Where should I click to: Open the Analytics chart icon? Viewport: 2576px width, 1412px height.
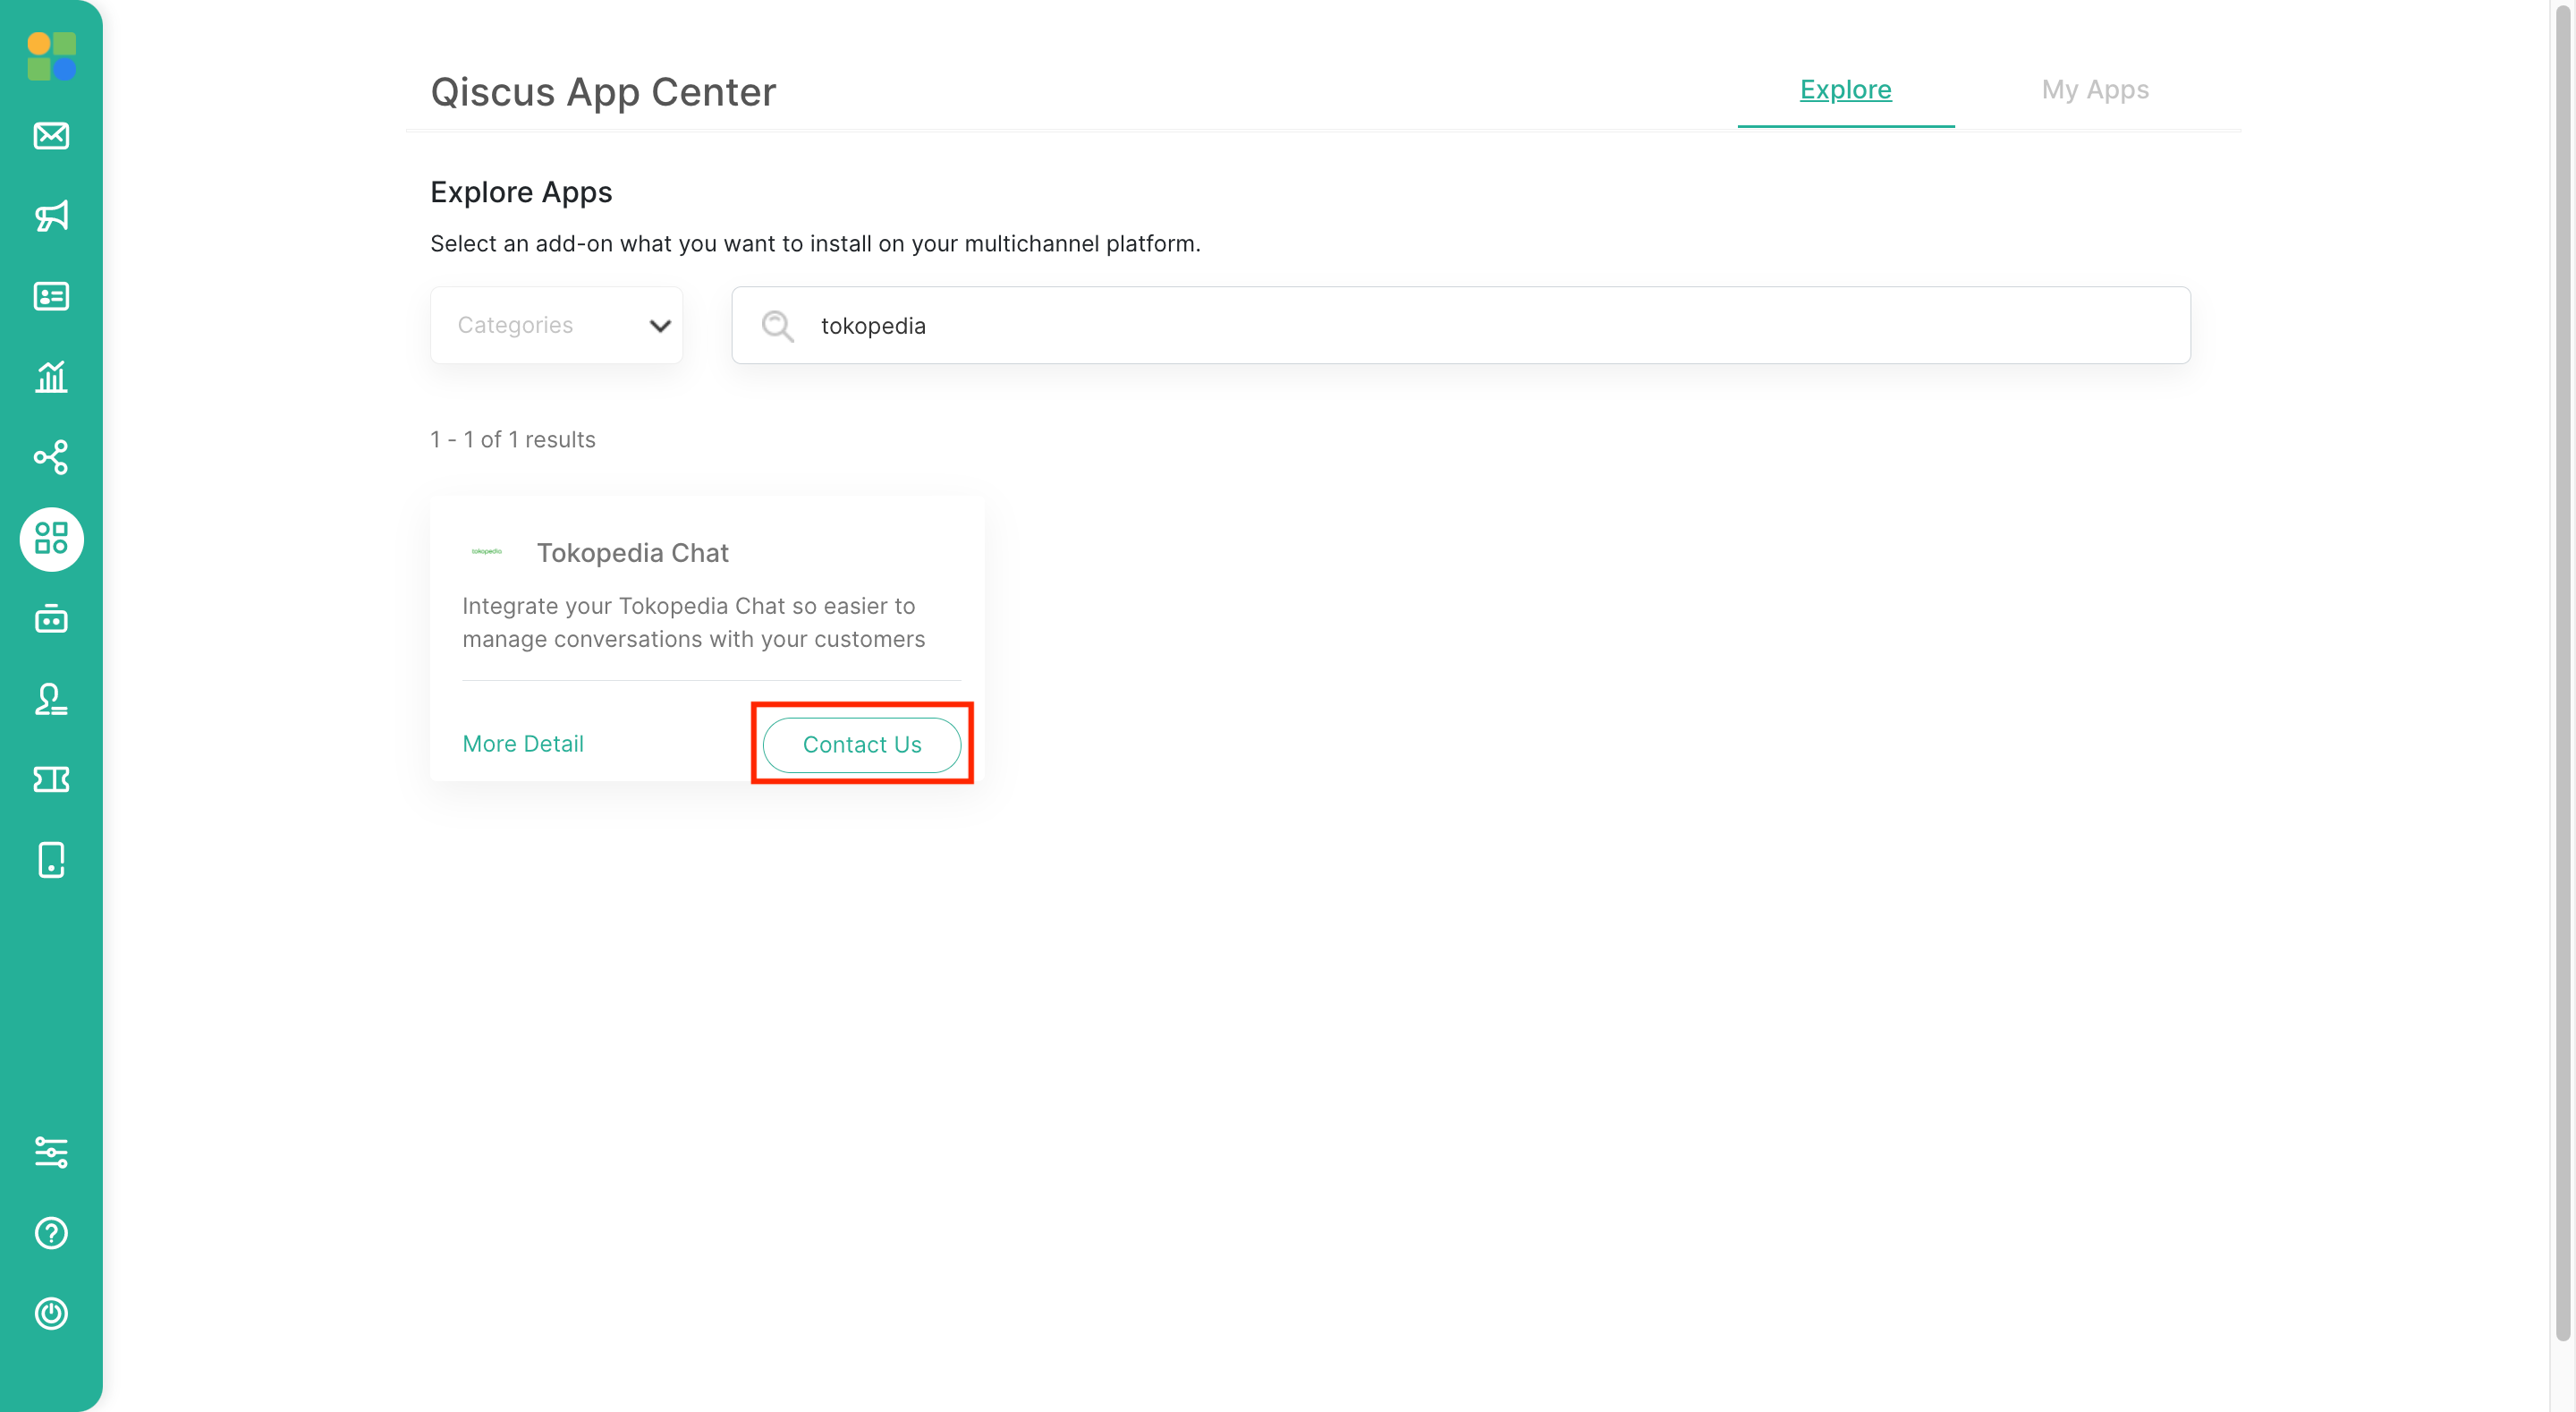click(x=51, y=378)
